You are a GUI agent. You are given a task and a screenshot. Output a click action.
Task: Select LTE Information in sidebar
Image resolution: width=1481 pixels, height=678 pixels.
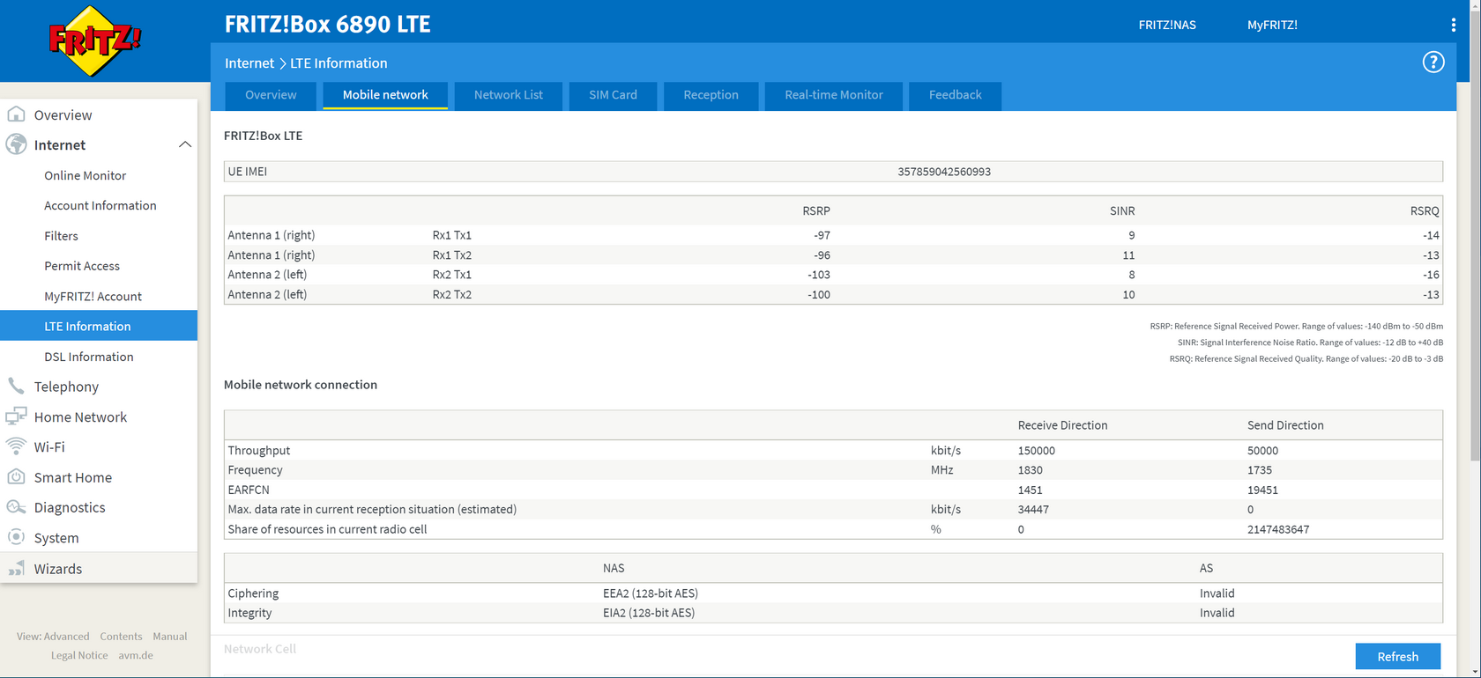pos(99,326)
